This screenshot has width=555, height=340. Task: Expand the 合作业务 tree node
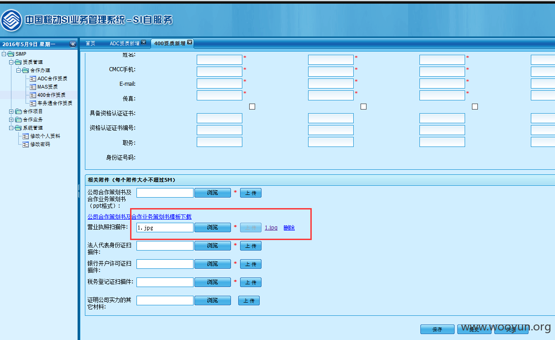point(11,120)
